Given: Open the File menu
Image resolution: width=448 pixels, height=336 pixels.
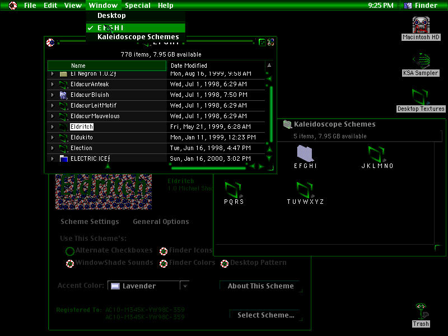Looking at the screenshot, I should point(30,5).
